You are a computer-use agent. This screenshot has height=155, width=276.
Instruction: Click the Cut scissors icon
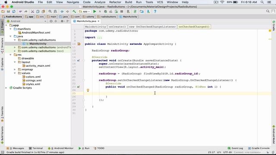click(x=32, y=12)
